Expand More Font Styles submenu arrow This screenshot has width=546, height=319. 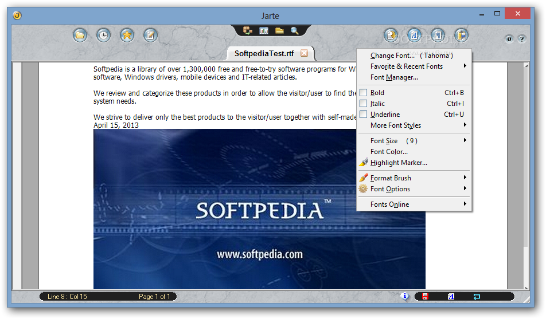[465, 125]
